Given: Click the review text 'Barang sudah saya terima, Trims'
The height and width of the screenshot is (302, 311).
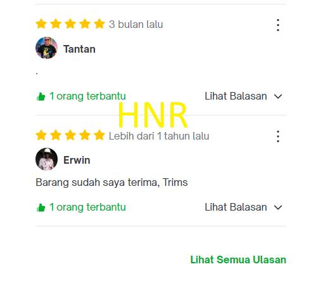Looking at the screenshot, I should [x=111, y=183].
